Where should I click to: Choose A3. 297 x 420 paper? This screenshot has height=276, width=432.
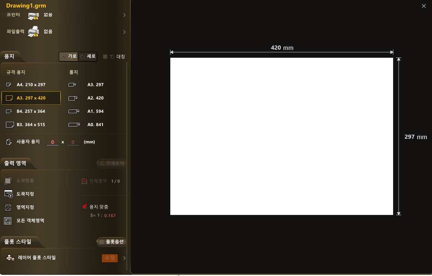click(31, 98)
